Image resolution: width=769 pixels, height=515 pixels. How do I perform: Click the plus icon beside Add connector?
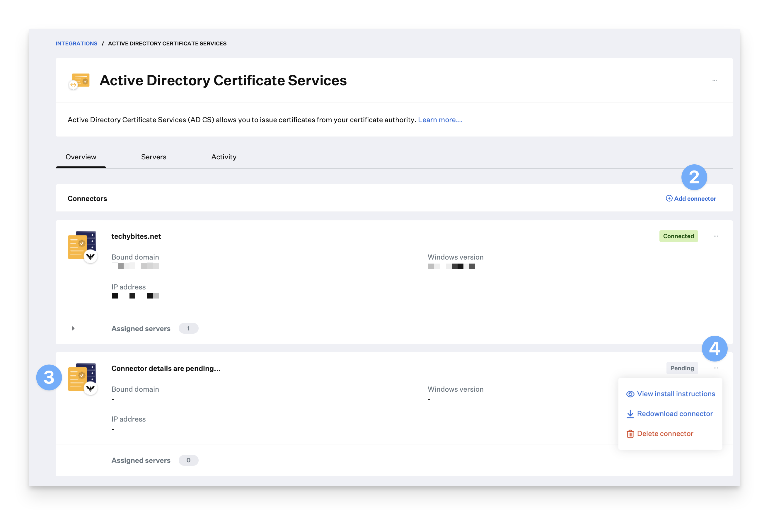coord(669,198)
